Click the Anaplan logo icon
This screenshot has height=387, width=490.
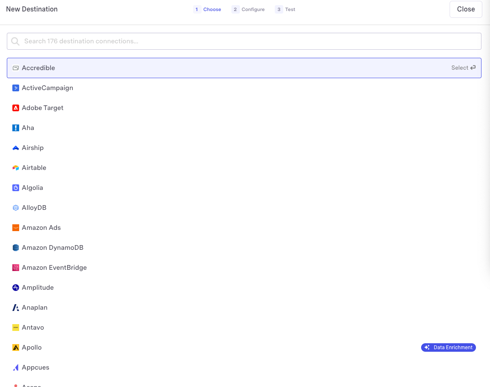point(16,308)
